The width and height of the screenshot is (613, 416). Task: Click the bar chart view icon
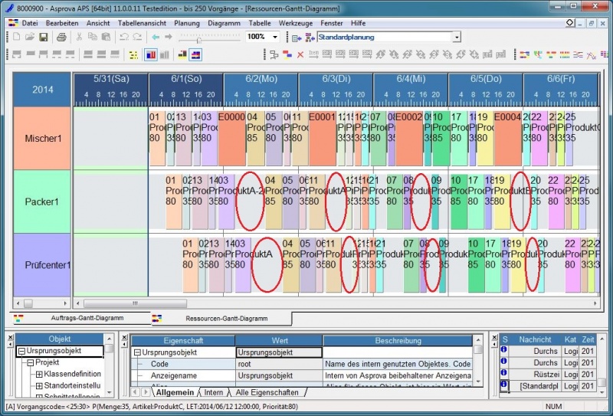coord(150,54)
